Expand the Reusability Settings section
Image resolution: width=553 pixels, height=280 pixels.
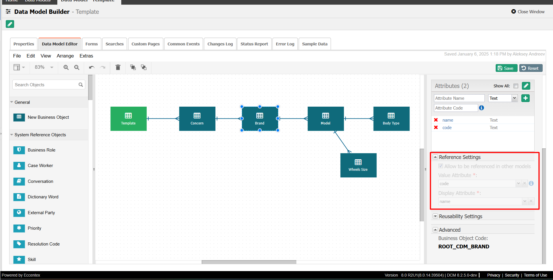[435, 216]
